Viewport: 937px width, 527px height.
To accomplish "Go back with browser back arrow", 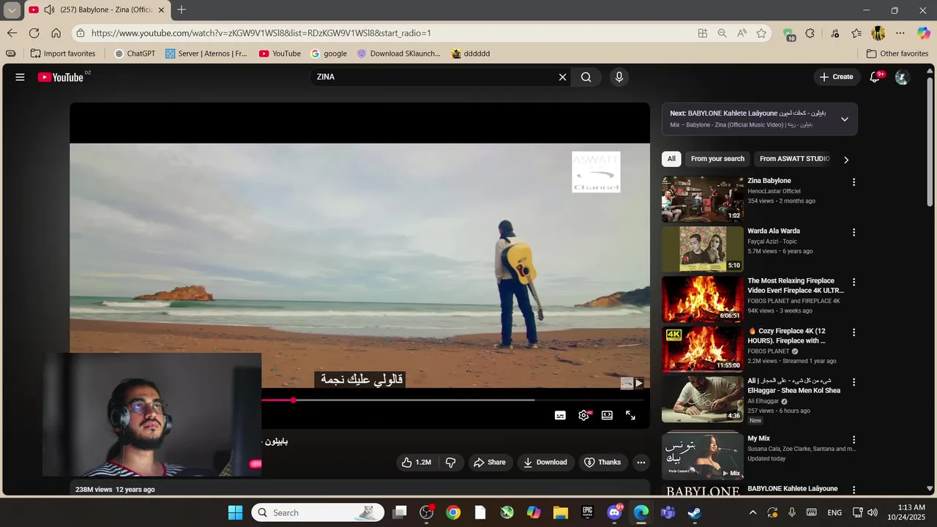I will click(x=12, y=33).
